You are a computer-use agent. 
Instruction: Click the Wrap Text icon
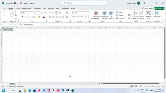tap(67, 13)
